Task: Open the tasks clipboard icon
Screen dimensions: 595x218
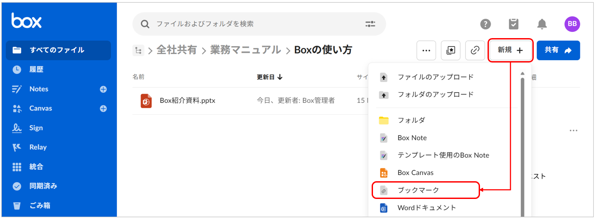Action: 514,24
